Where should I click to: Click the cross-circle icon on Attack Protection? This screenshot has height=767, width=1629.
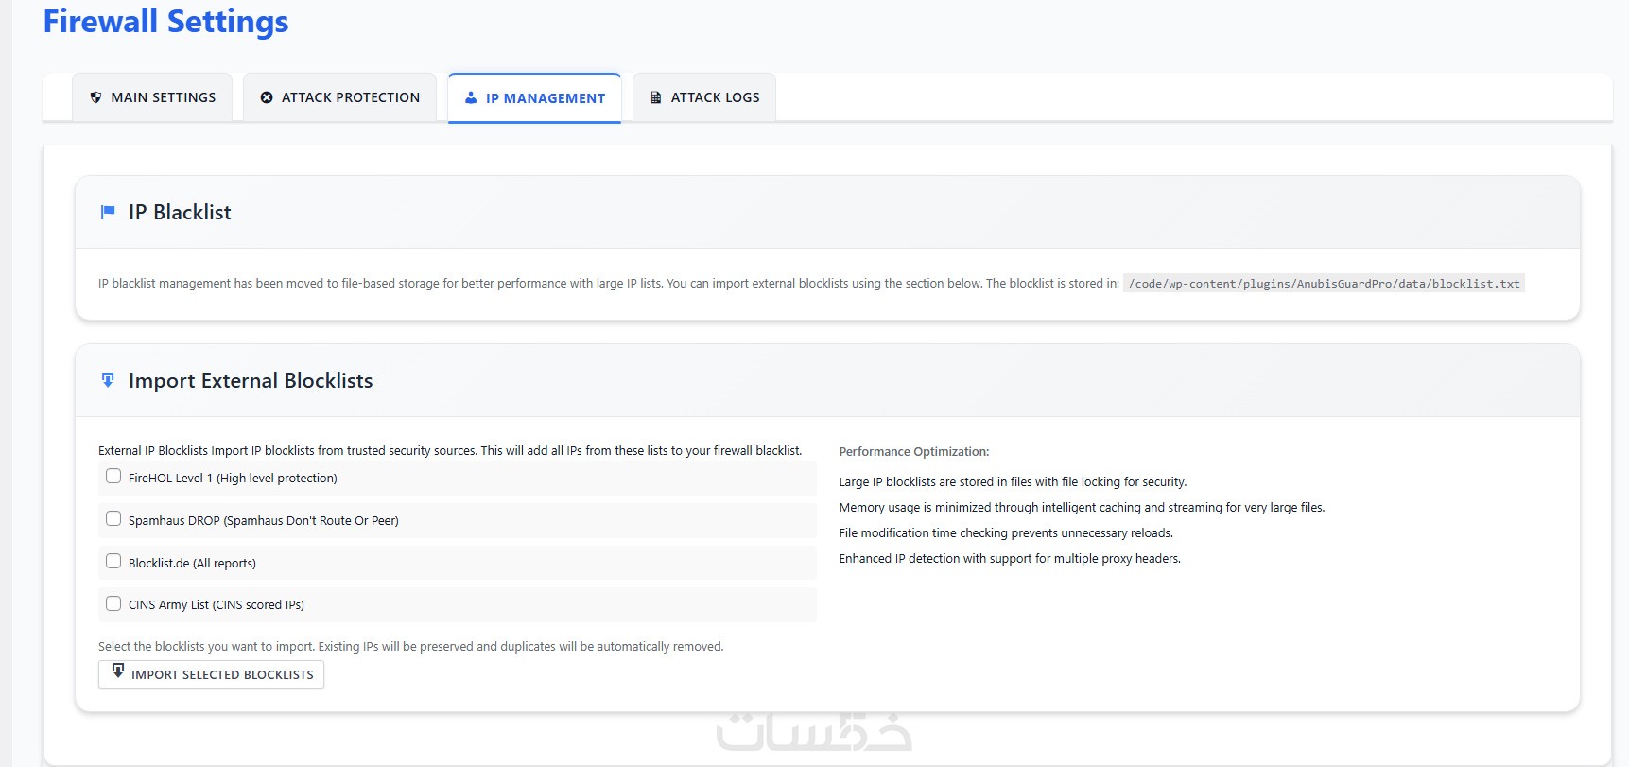[267, 97]
